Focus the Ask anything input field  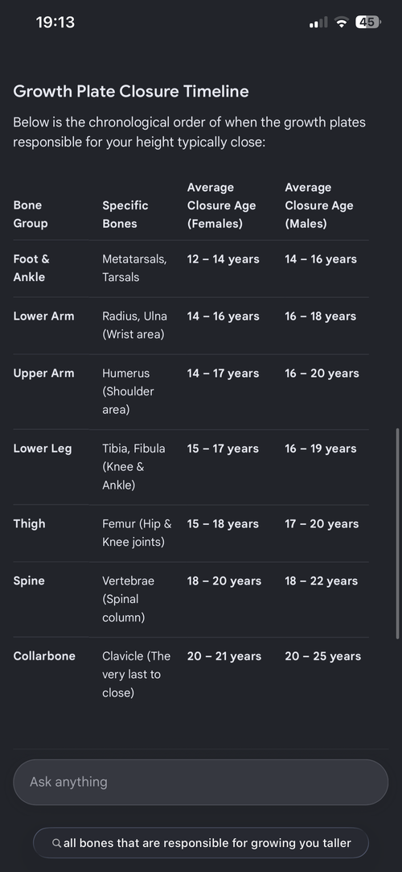click(200, 782)
